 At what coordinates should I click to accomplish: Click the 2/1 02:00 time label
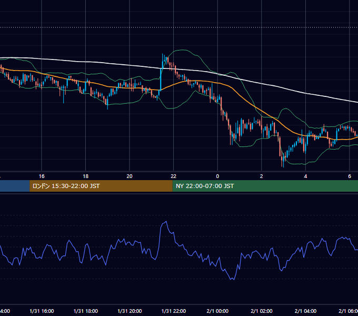click(262, 311)
